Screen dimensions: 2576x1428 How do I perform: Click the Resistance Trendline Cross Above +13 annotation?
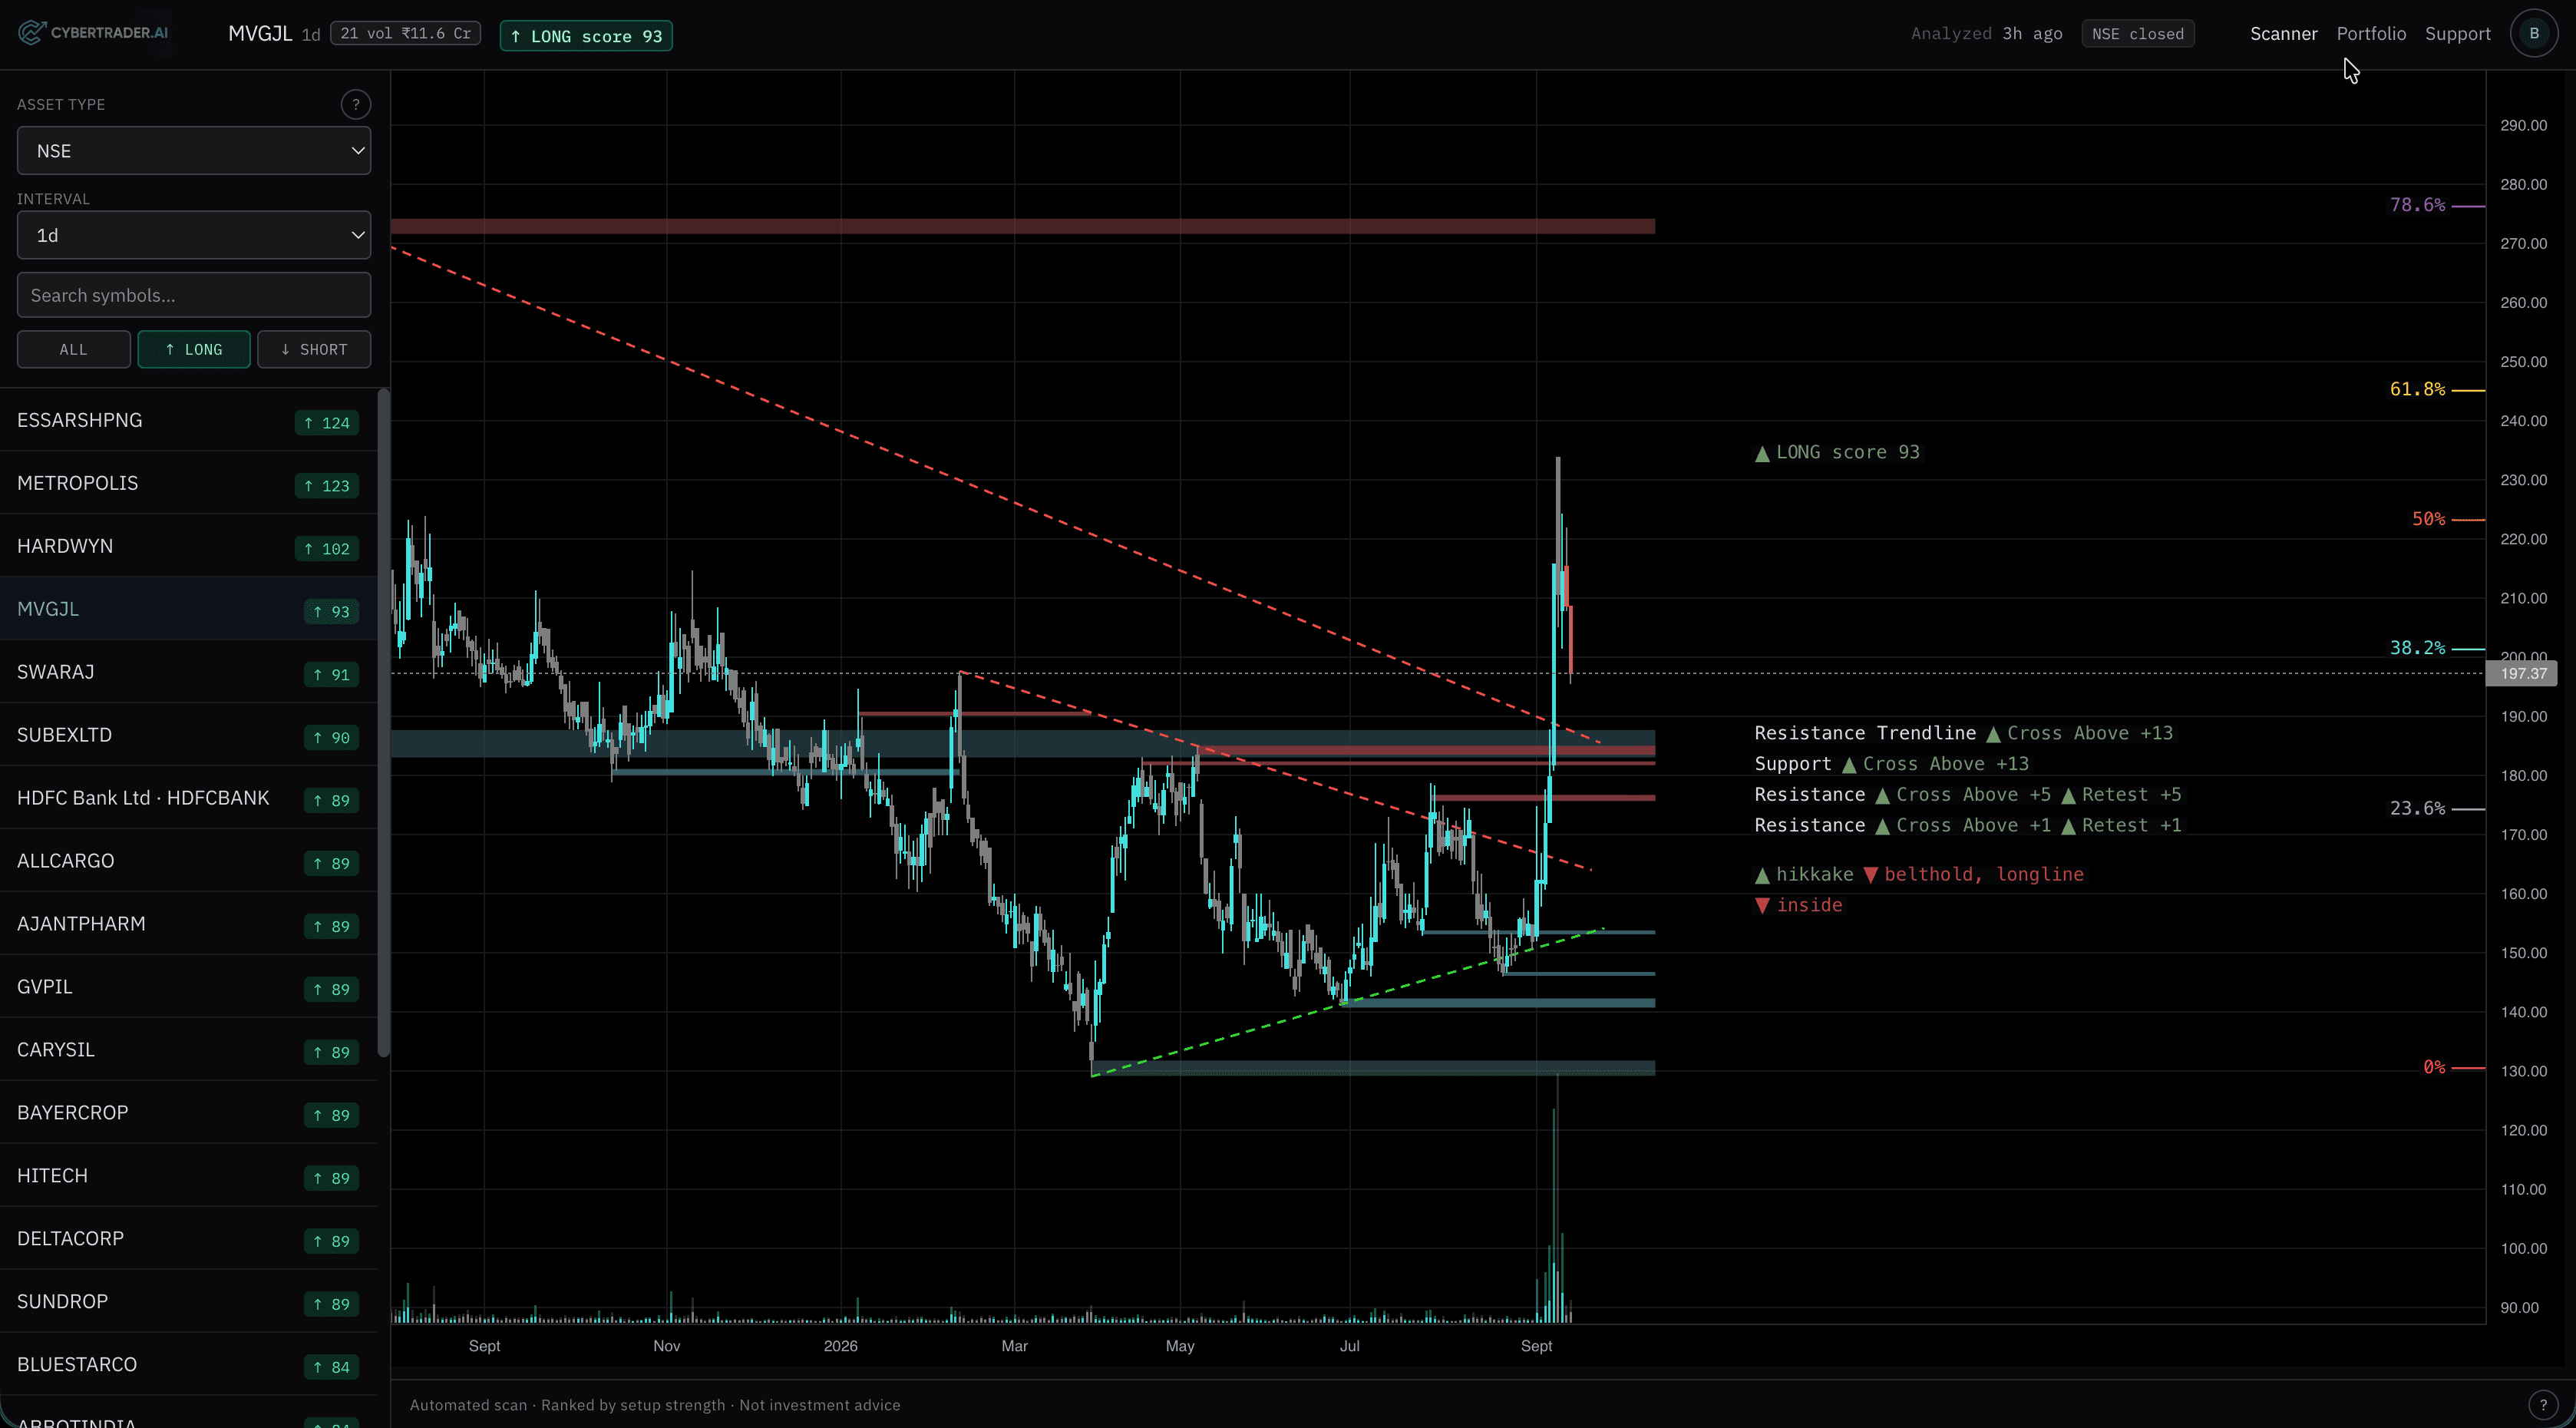click(x=1963, y=733)
